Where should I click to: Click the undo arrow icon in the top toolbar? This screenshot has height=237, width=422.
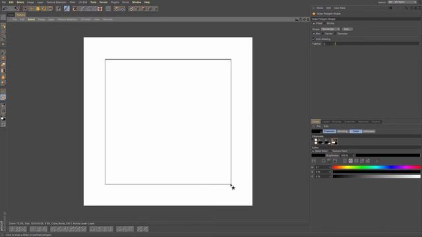tap(5, 9)
